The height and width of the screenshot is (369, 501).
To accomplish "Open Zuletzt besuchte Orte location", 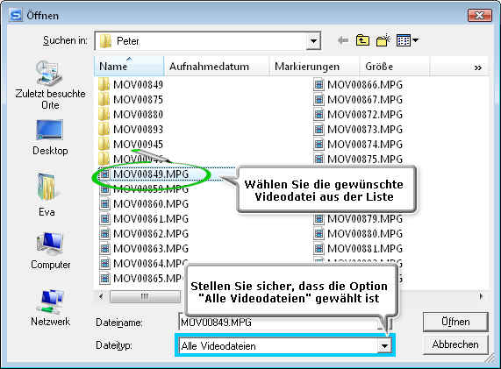I will pos(50,85).
